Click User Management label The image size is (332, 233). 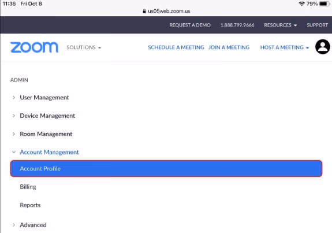pyautogui.click(x=44, y=98)
